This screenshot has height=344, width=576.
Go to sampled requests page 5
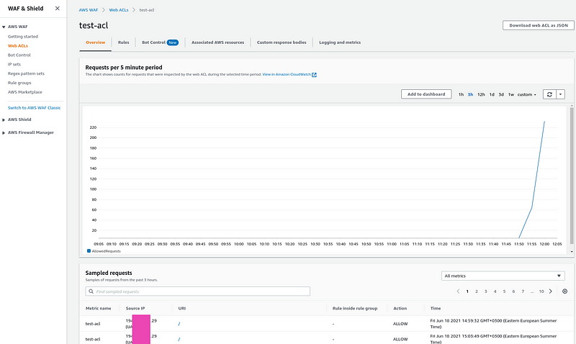coord(504,291)
